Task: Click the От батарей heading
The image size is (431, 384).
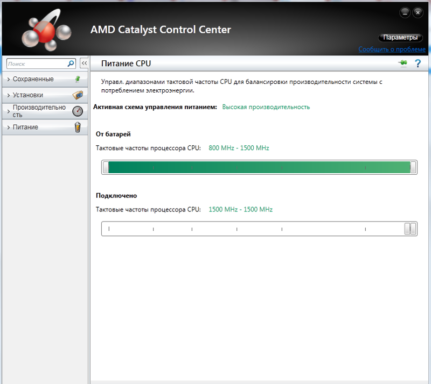Action: (x=113, y=134)
